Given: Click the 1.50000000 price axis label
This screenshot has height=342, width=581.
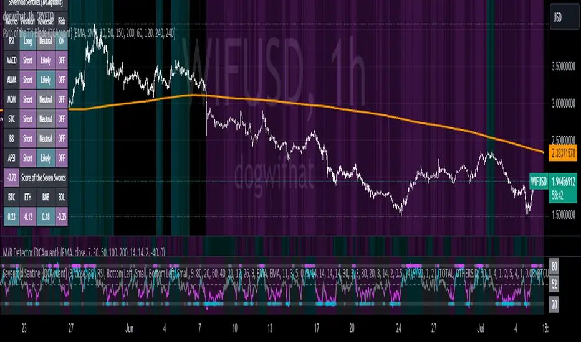Looking at the screenshot, I should click(x=563, y=215).
